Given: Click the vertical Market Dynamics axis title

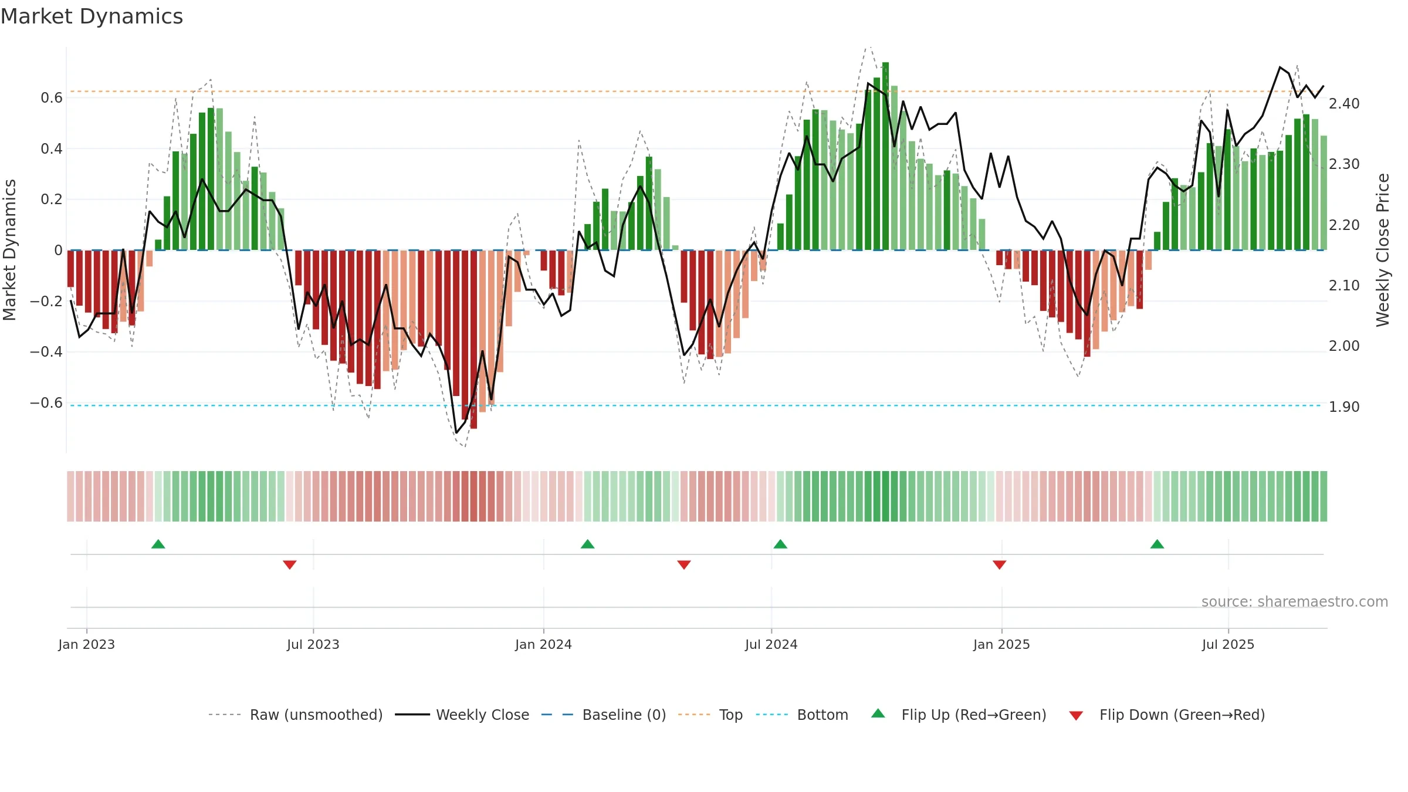Looking at the screenshot, I should coord(9,250).
